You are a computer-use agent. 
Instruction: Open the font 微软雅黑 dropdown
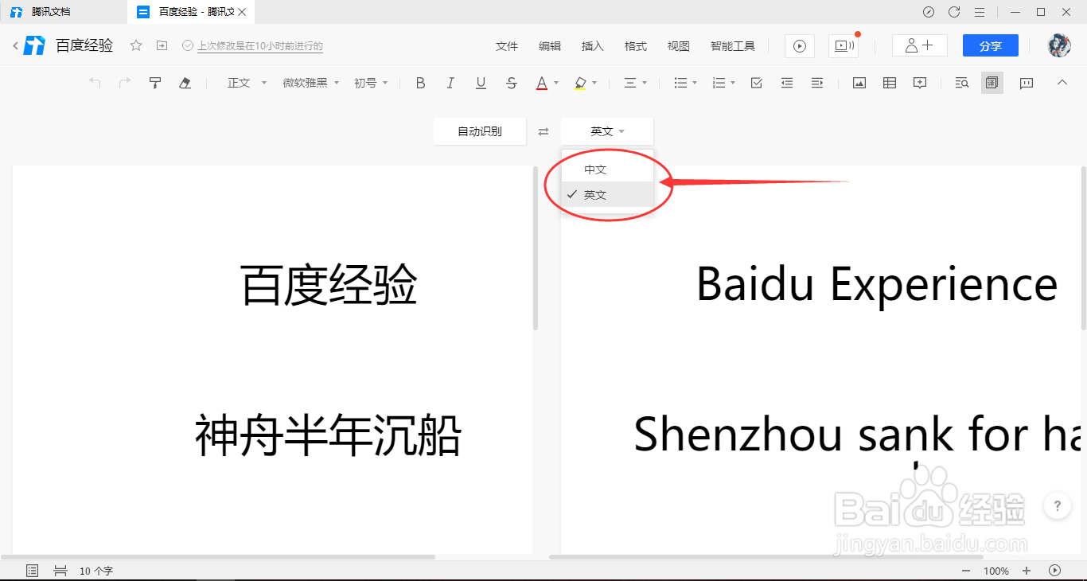311,83
